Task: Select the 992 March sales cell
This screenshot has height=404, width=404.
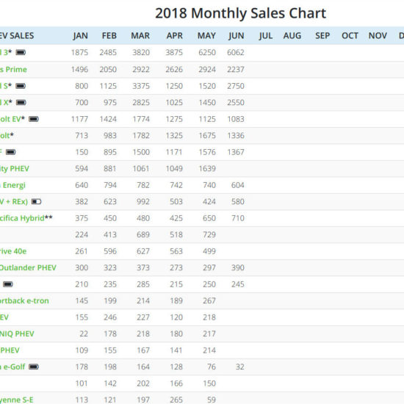Action: [143, 201]
